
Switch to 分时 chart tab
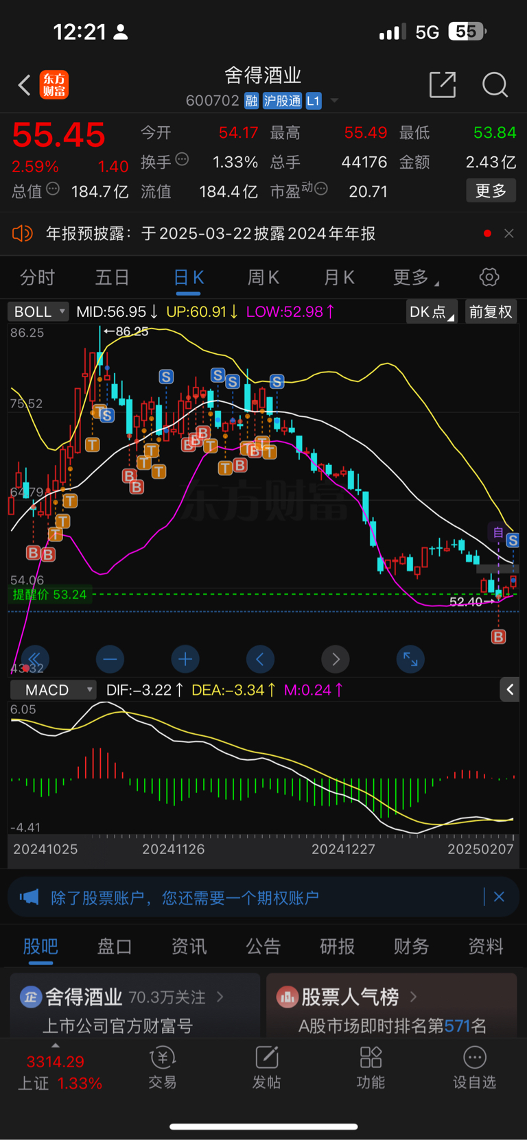pos(37,277)
